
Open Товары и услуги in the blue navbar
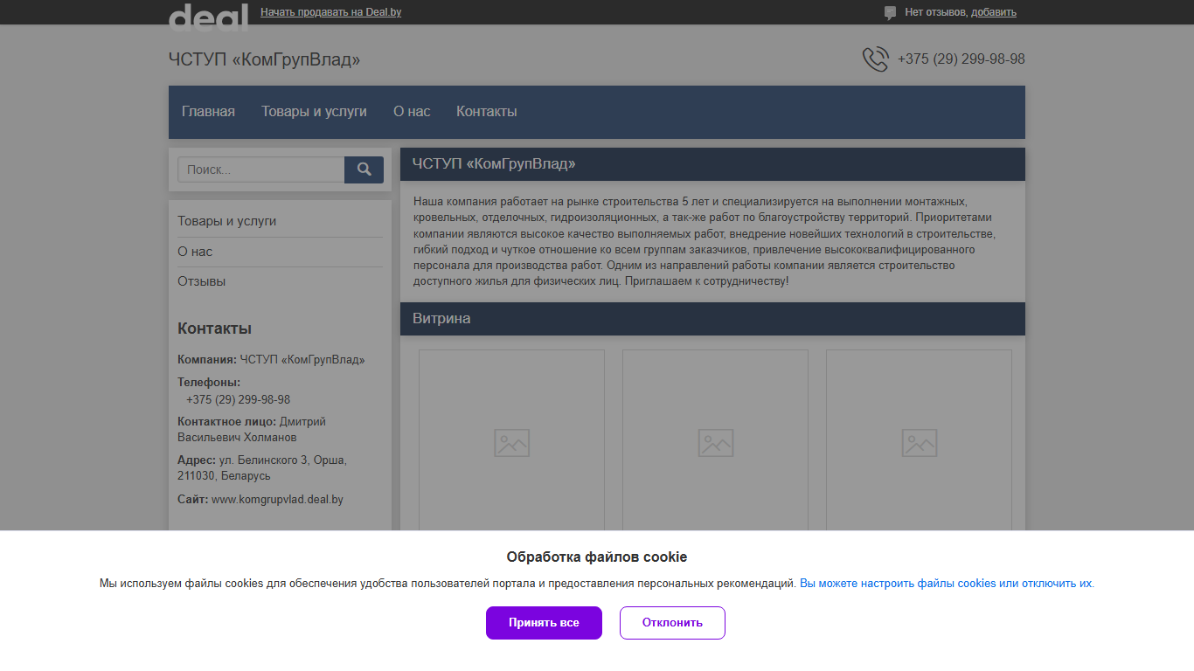(x=314, y=112)
